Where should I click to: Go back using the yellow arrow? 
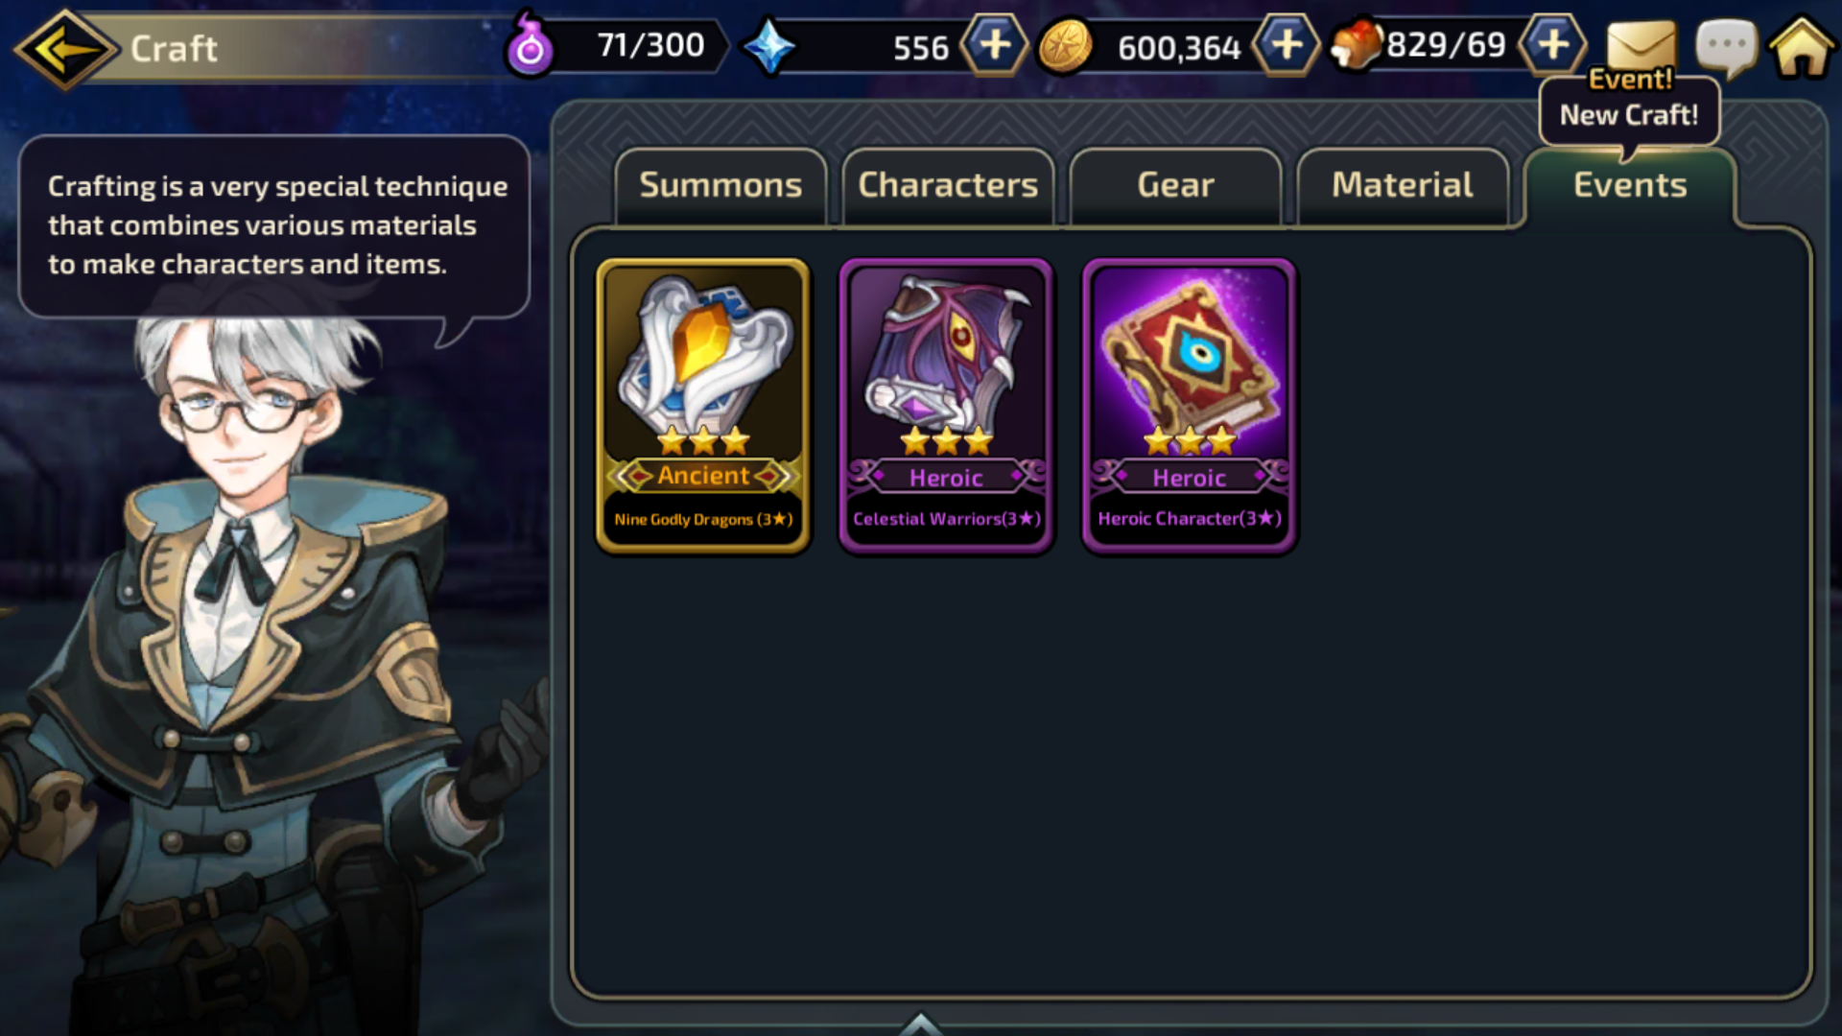[x=65, y=48]
